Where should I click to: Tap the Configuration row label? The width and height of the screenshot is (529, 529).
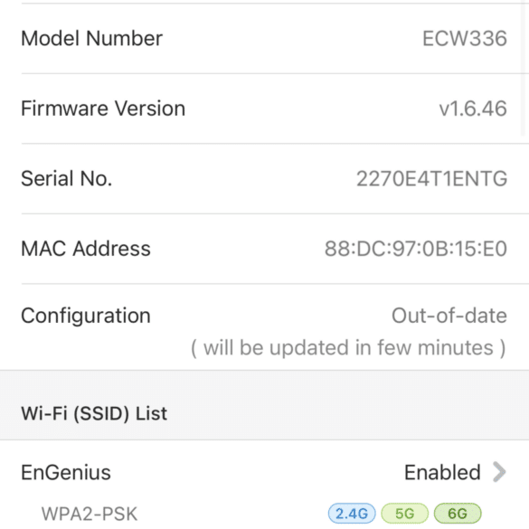coord(86,316)
